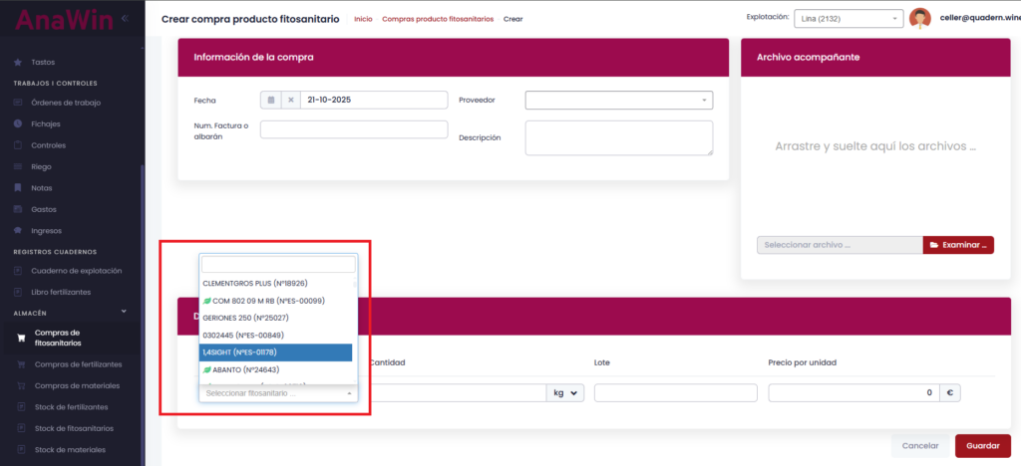Go to Órdenes de trabajo

(x=66, y=103)
